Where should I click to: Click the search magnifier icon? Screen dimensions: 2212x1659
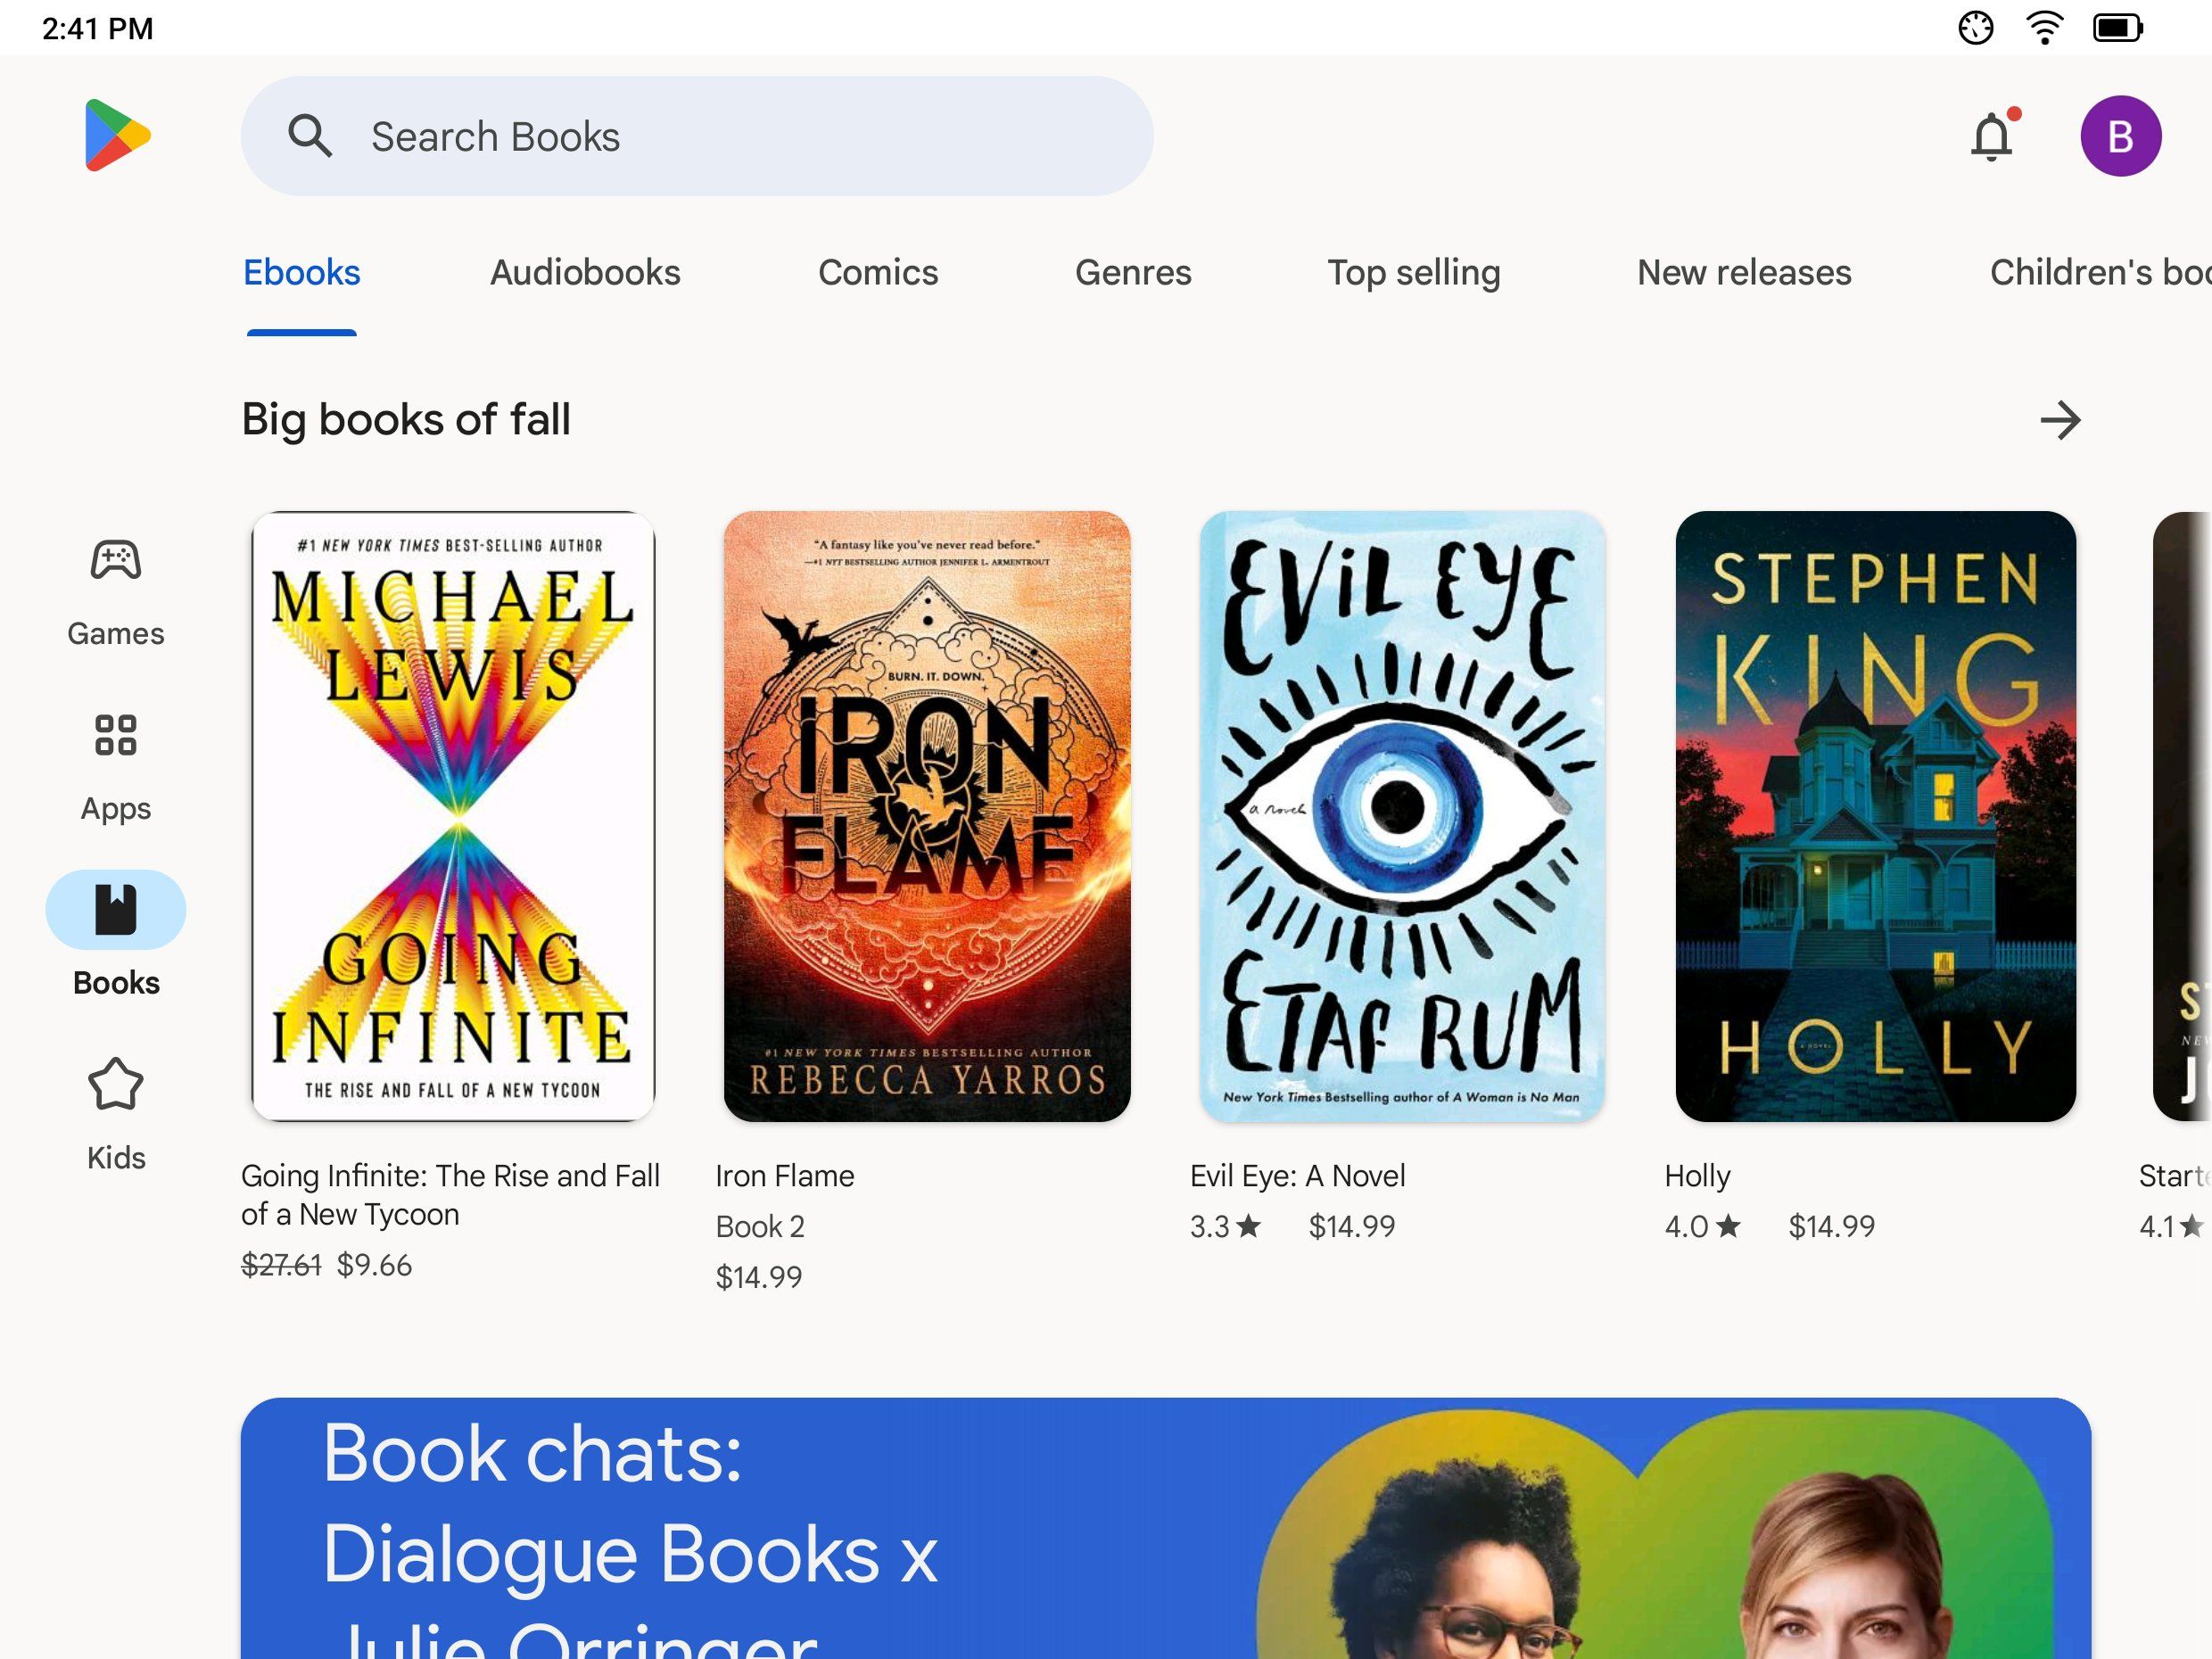pyautogui.click(x=310, y=136)
